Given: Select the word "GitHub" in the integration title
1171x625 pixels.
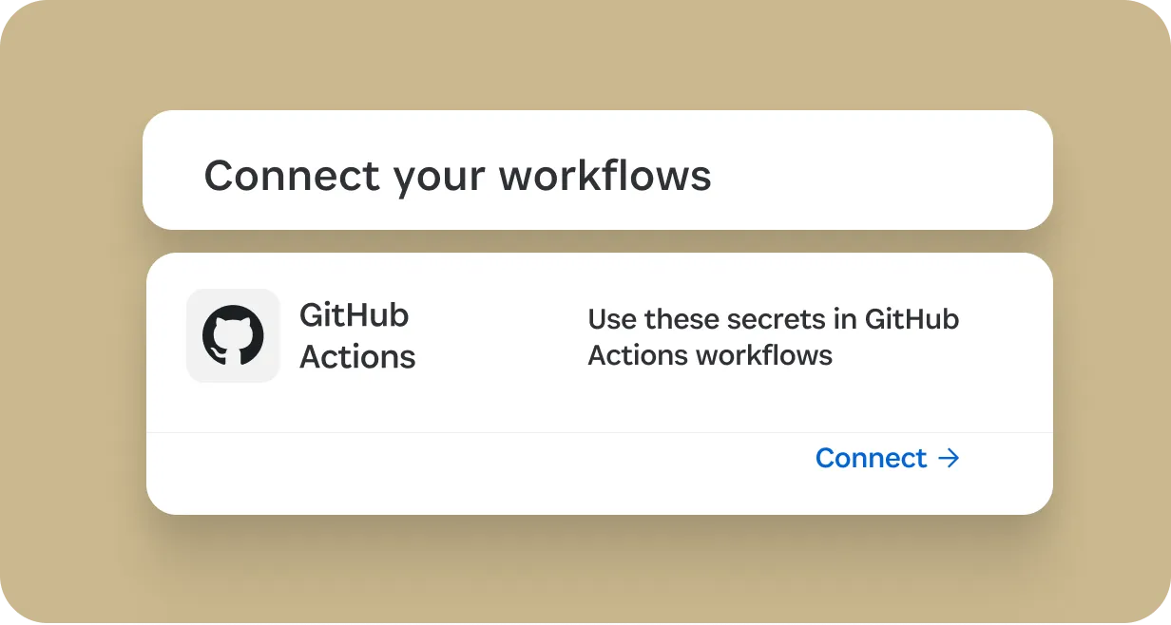Looking at the screenshot, I should 354,314.
